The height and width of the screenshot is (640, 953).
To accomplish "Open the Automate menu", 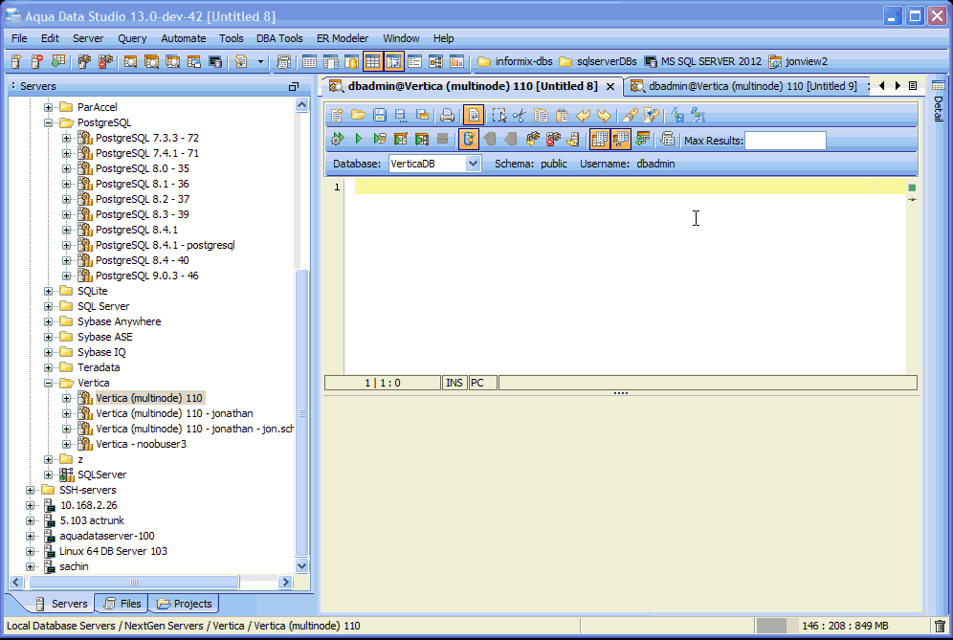I will [184, 38].
